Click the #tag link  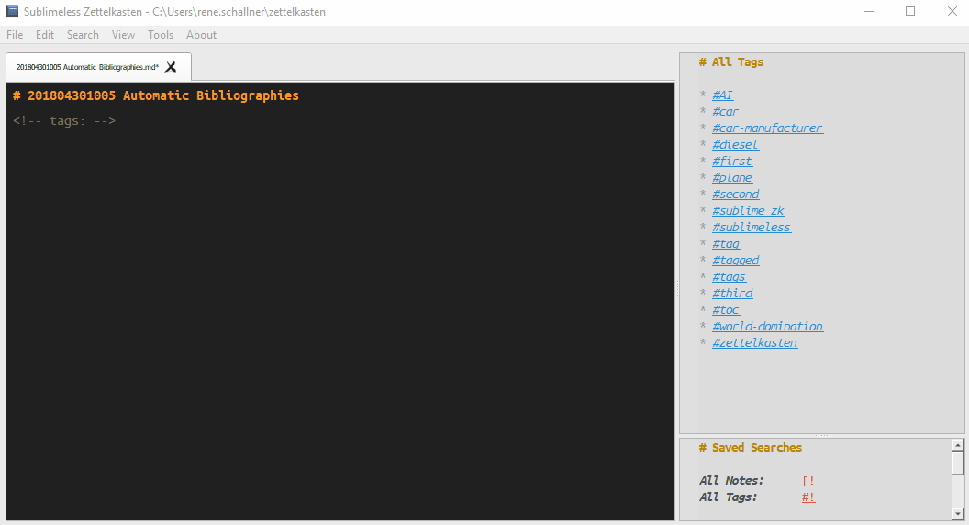(x=726, y=244)
